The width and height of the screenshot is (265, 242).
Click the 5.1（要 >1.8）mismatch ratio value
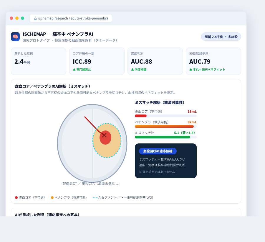tap(185, 133)
